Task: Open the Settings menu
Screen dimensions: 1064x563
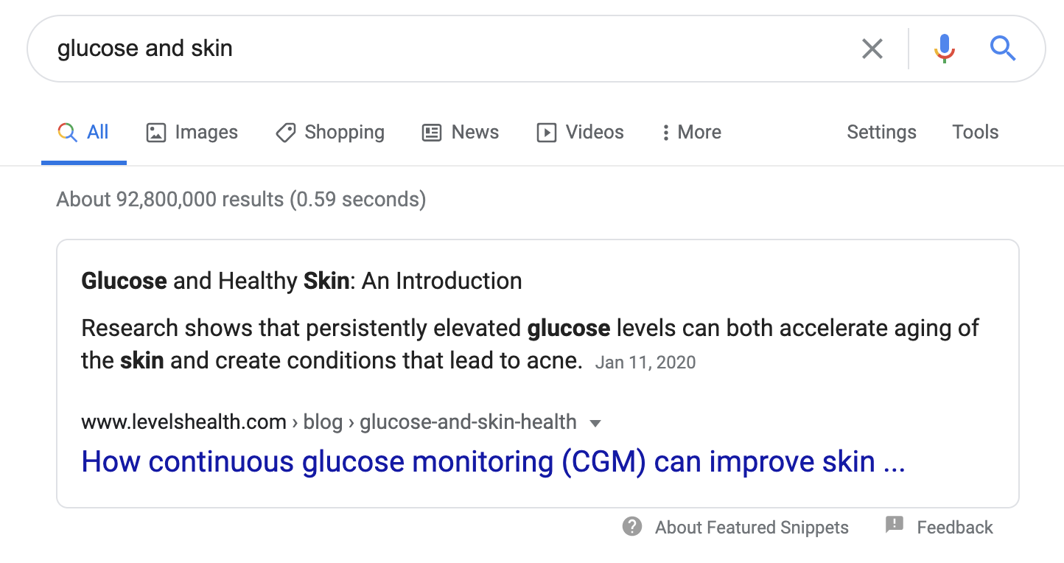Action: 881,132
